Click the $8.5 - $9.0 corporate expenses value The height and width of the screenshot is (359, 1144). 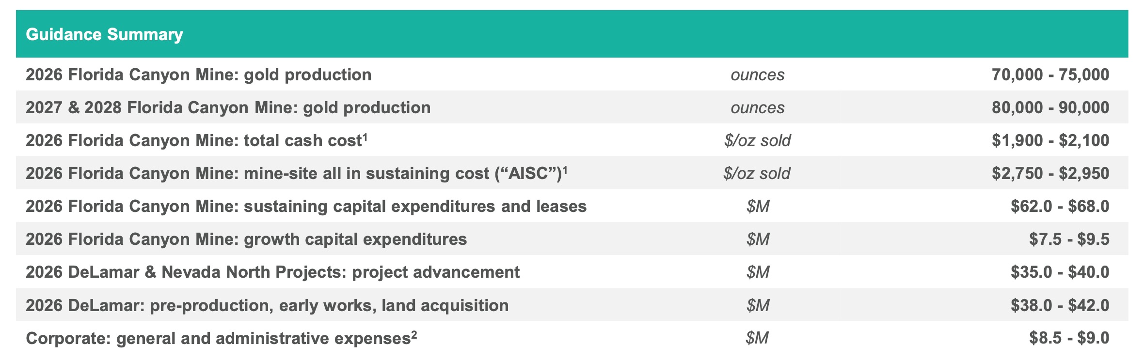click(x=1069, y=338)
